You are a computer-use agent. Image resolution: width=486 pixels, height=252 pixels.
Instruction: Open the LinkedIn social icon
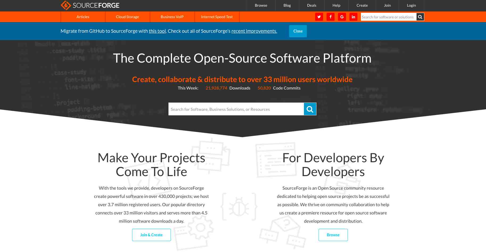[x=353, y=17]
